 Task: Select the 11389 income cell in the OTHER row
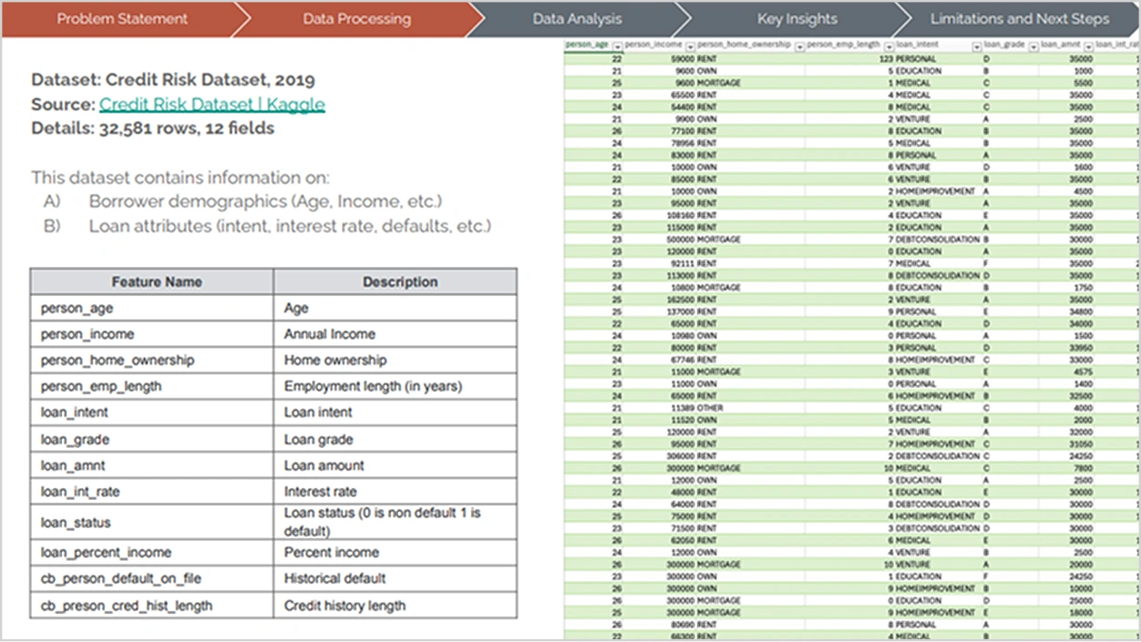660,408
